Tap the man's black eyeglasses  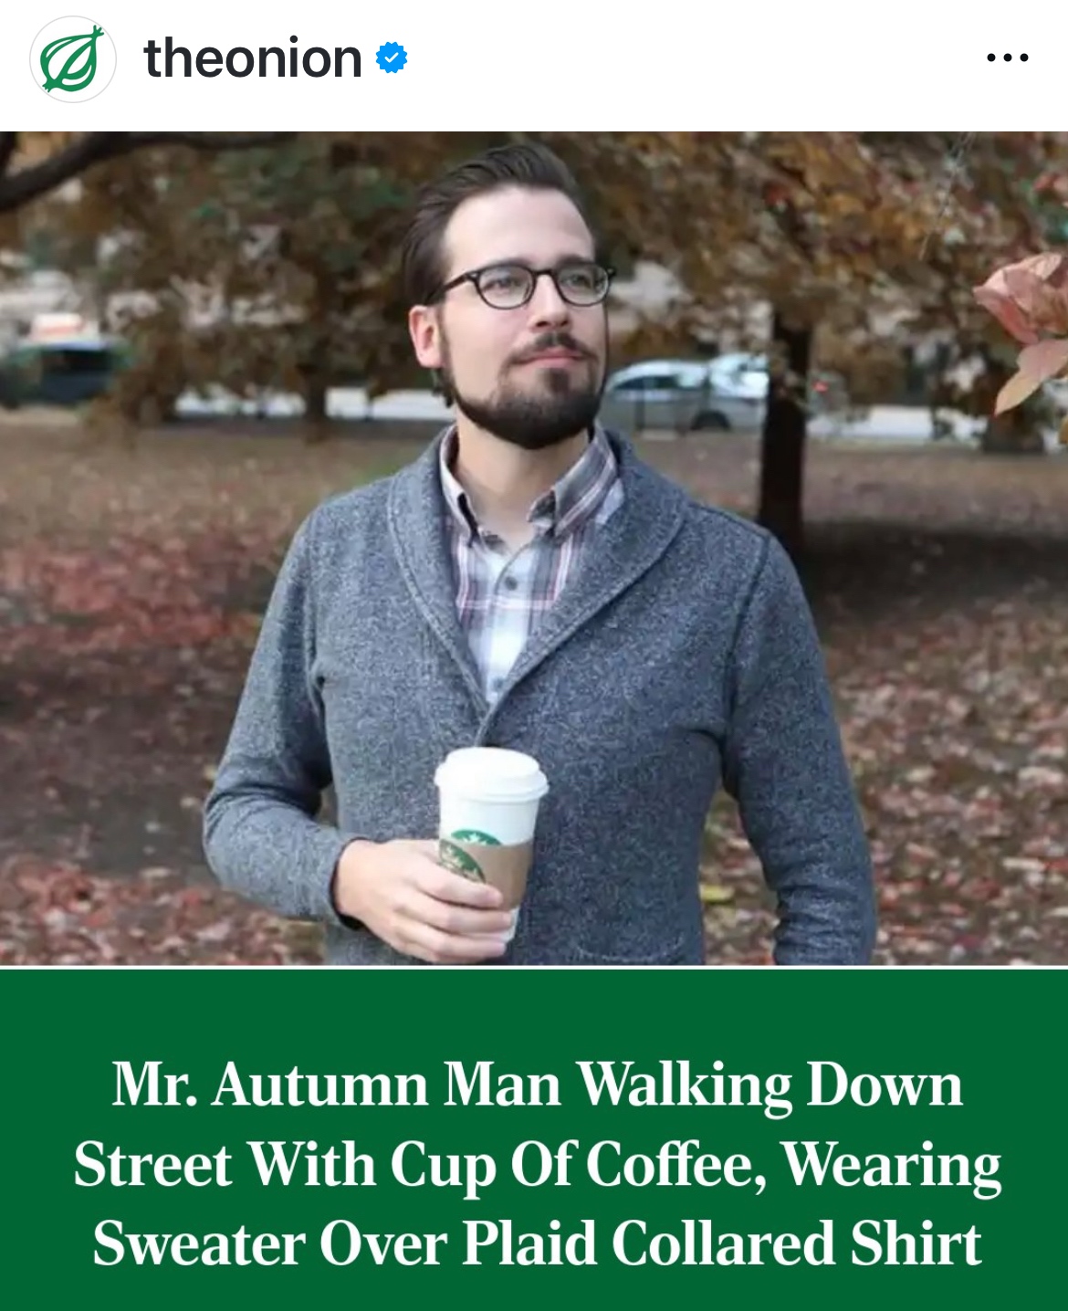pos(520,285)
